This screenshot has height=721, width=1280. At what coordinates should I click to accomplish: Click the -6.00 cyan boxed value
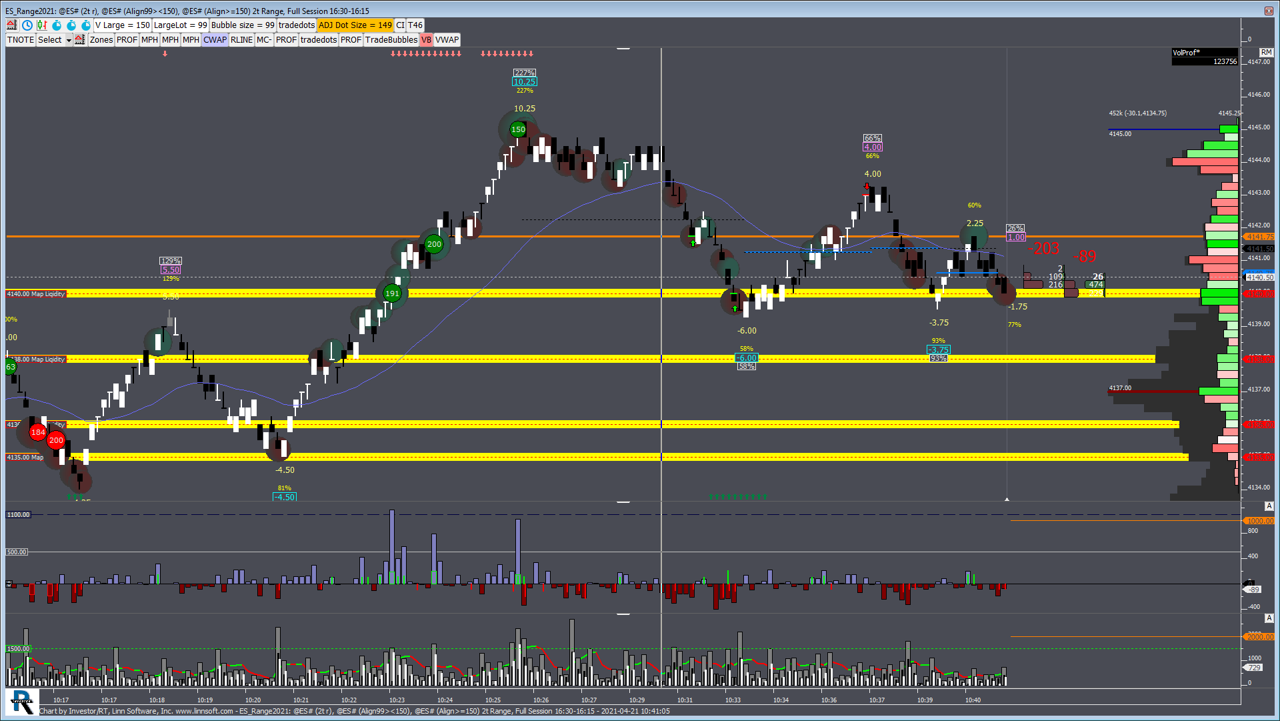pos(746,358)
